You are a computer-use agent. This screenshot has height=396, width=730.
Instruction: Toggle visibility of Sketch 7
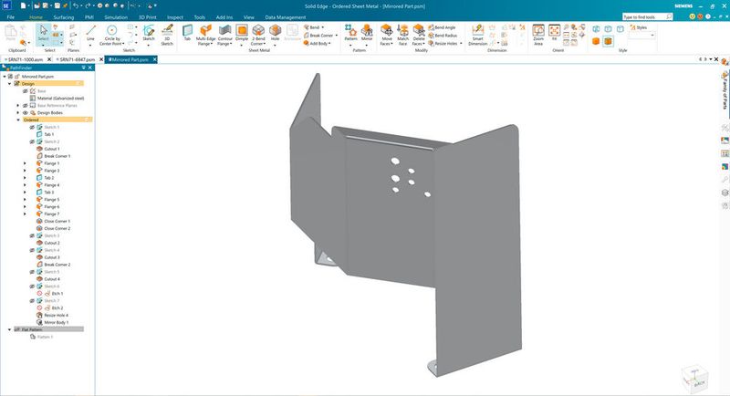coord(32,300)
